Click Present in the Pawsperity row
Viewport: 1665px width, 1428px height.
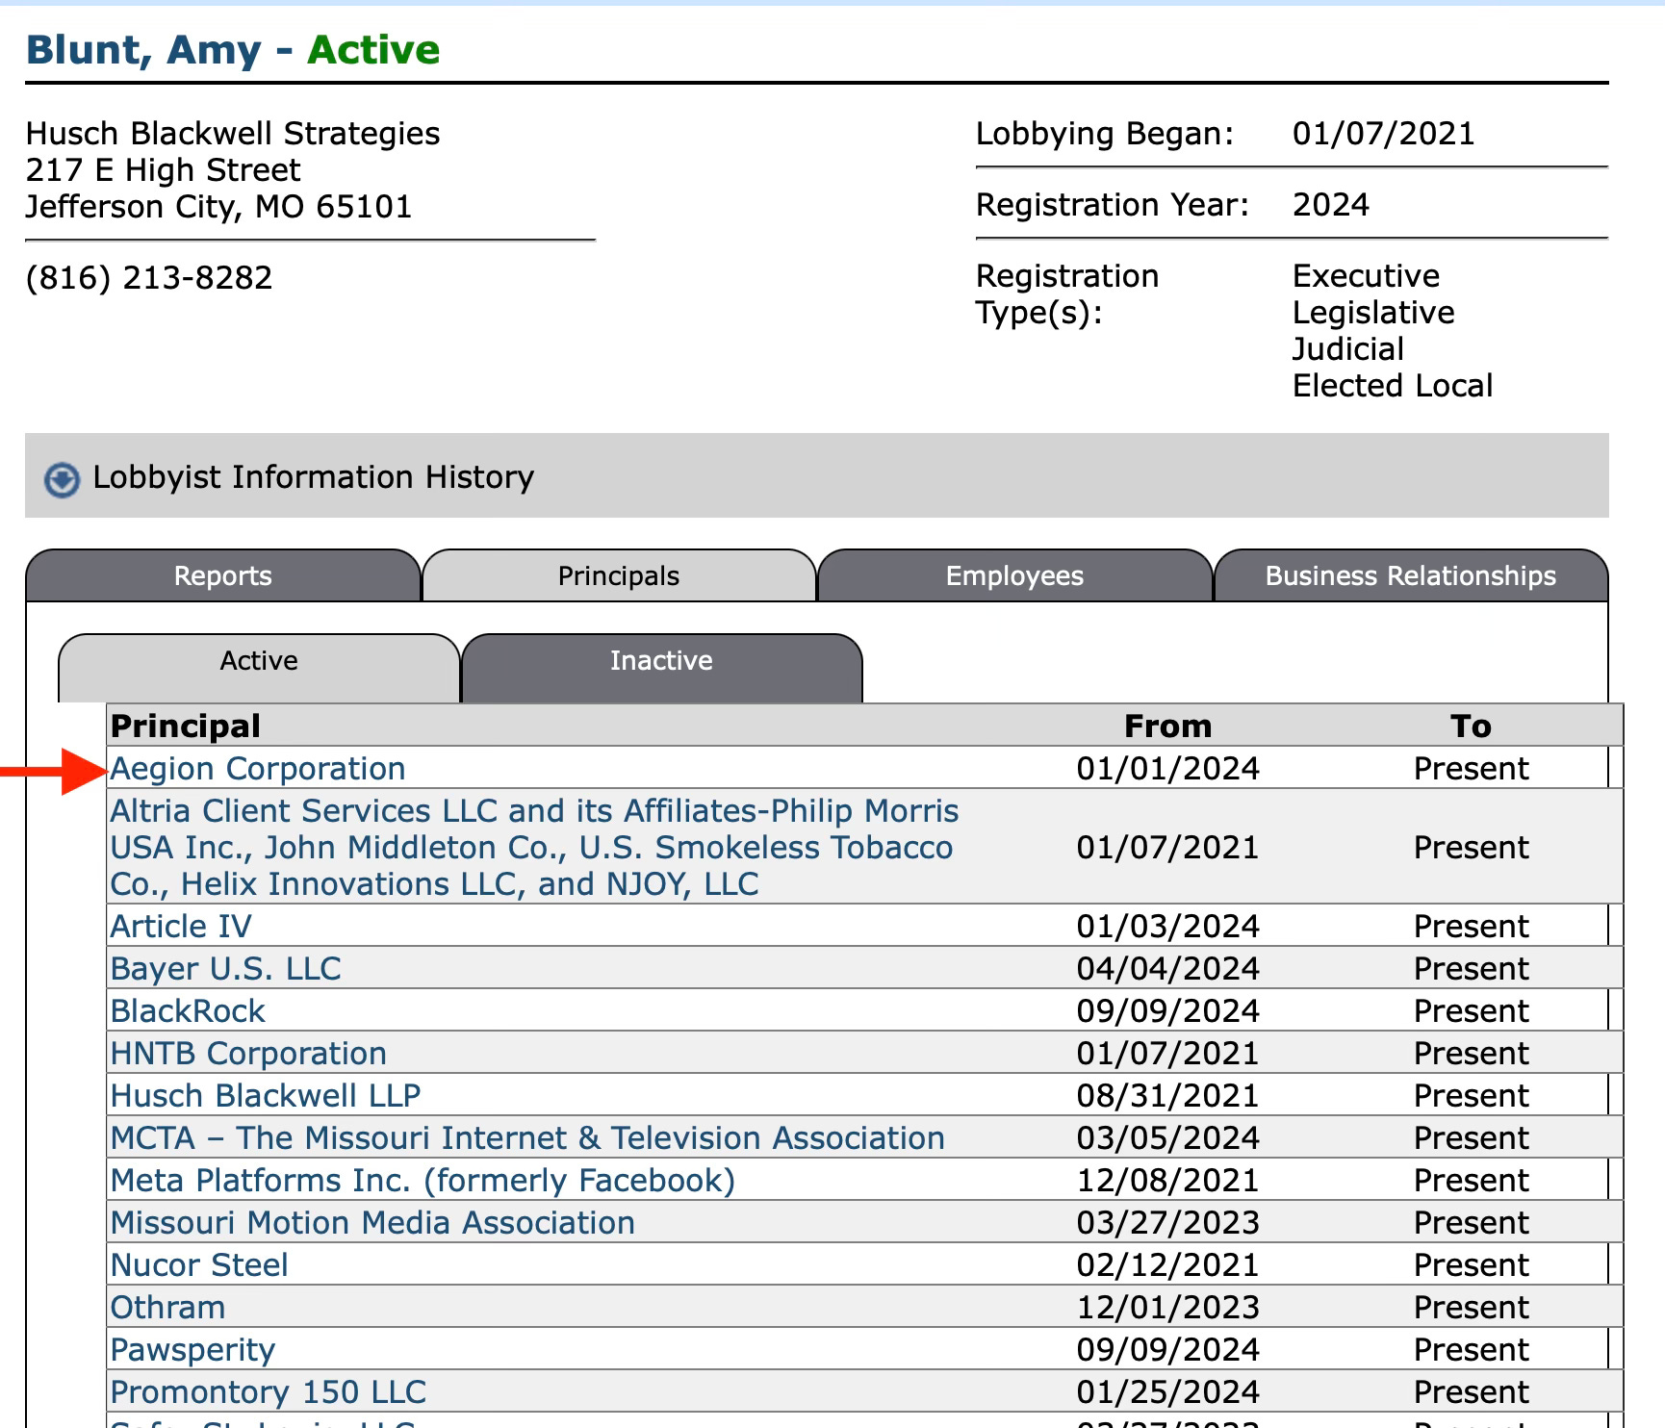1471,1350
